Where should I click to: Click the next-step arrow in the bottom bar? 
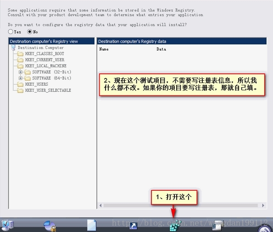click(x=265, y=228)
